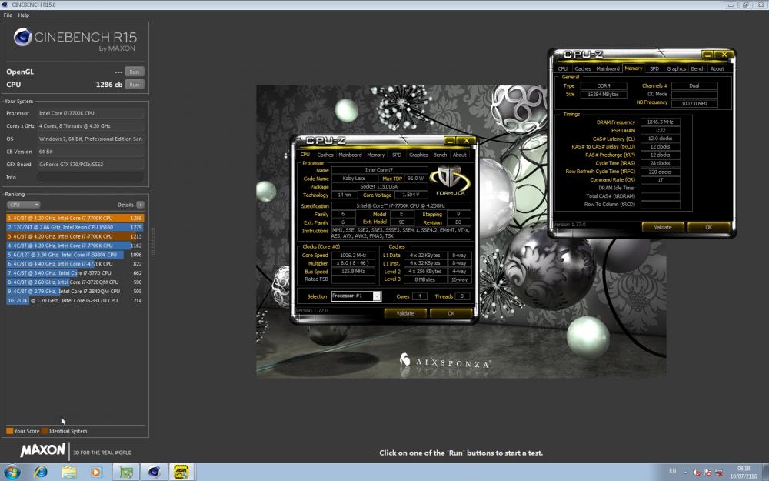Select ranking entry with score 1286
This screenshot has height=481, width=769.
pos(75,218)
